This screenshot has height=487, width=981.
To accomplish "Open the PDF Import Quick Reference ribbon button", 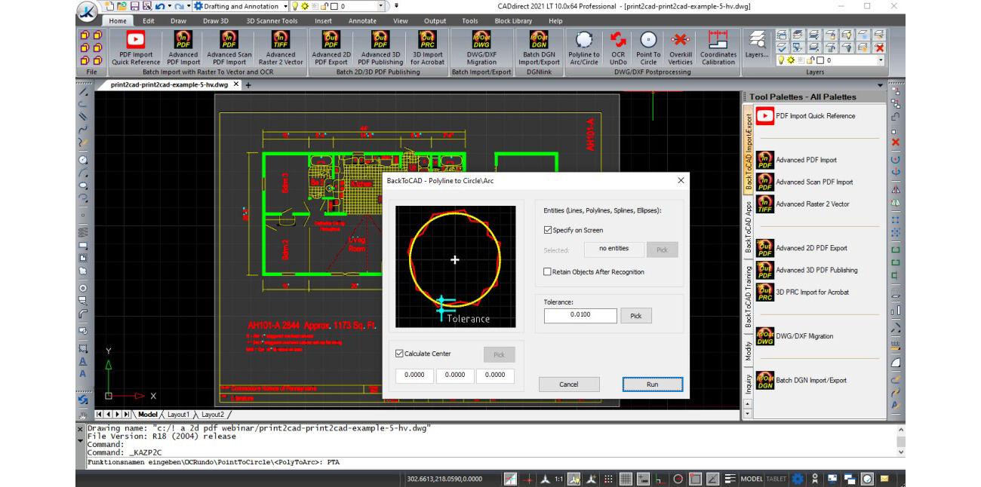I will click(136, 48).
